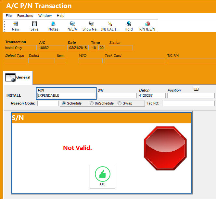Click the Task Card field
This screenshot has height=199, width=216.
point(135,61)
